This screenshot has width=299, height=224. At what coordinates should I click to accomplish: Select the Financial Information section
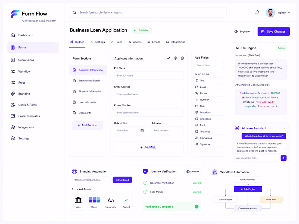pyautogui.click(x=88, y=92)
